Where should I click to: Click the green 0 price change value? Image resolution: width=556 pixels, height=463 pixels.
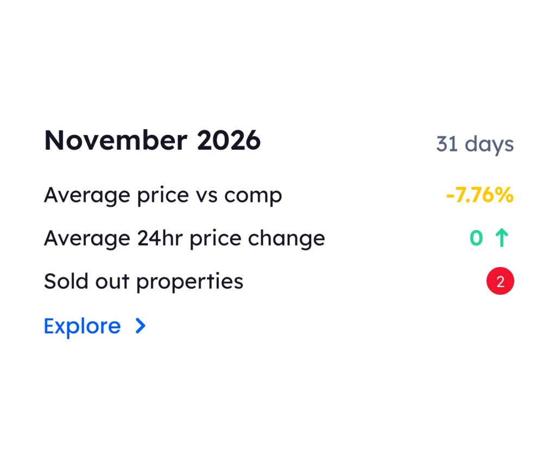click(x=476, y=238)
